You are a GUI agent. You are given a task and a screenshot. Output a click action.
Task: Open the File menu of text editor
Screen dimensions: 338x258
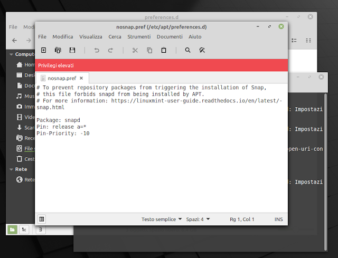coord(42,36)
